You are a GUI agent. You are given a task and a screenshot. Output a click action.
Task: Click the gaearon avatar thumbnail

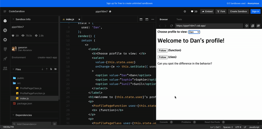point(14,49)
